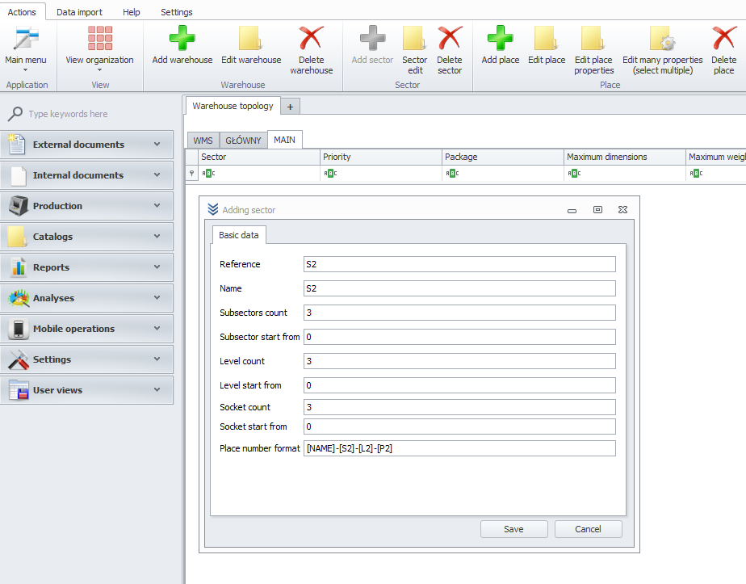The height and width of the screenshot is (584, 746).
Task: Click Edit place properties icon
Action: tap(593, 38)
